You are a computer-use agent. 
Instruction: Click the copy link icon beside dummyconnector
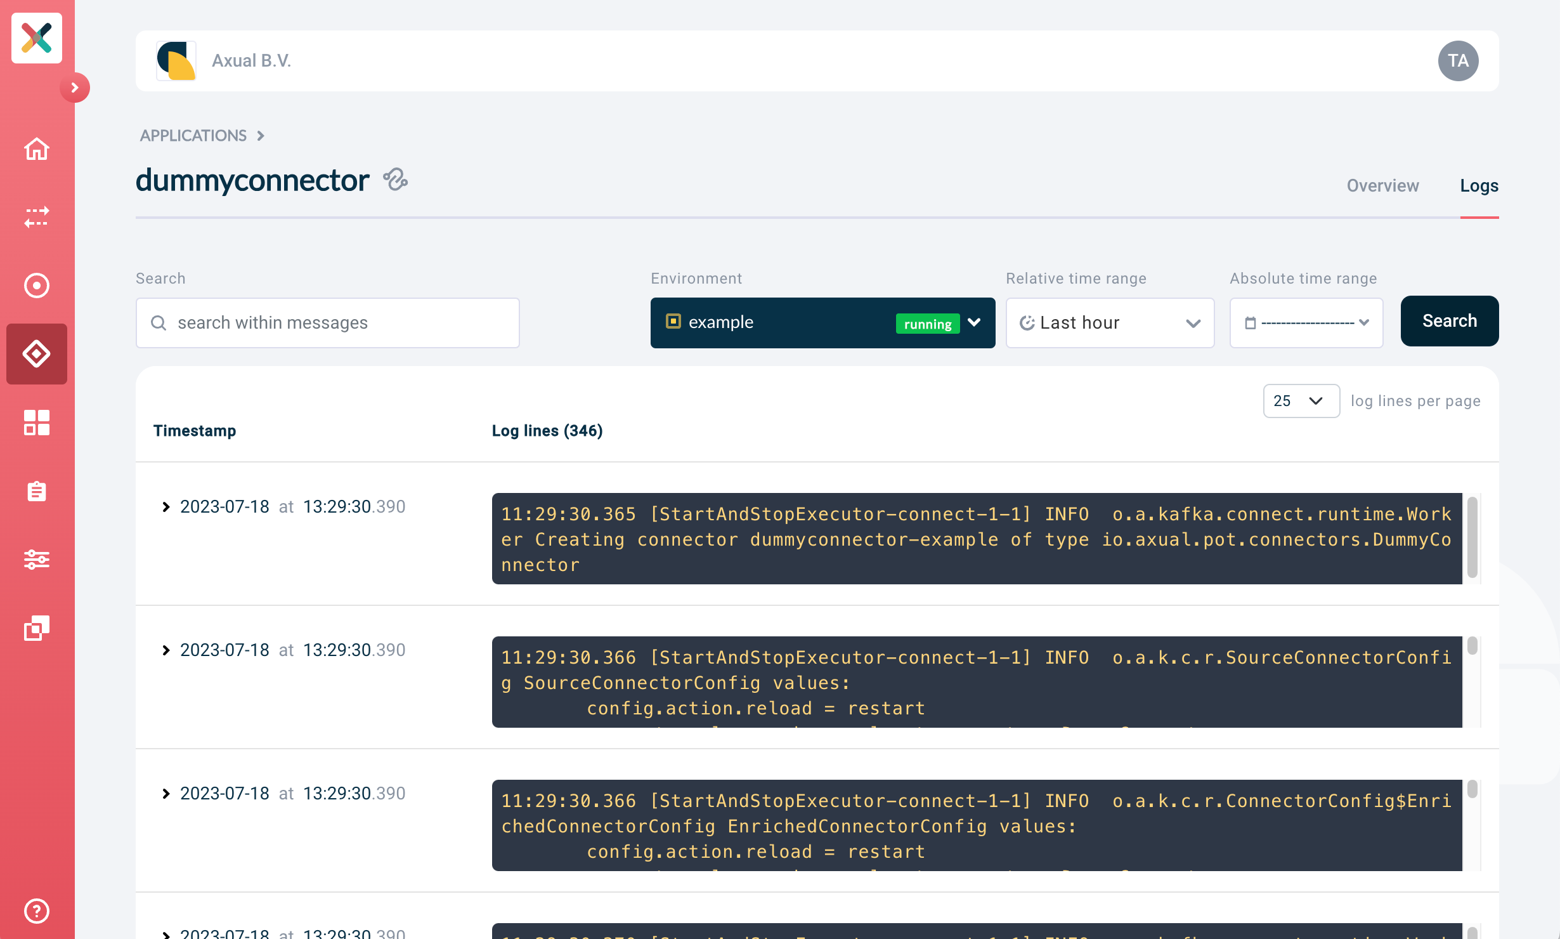coord(396,180)
